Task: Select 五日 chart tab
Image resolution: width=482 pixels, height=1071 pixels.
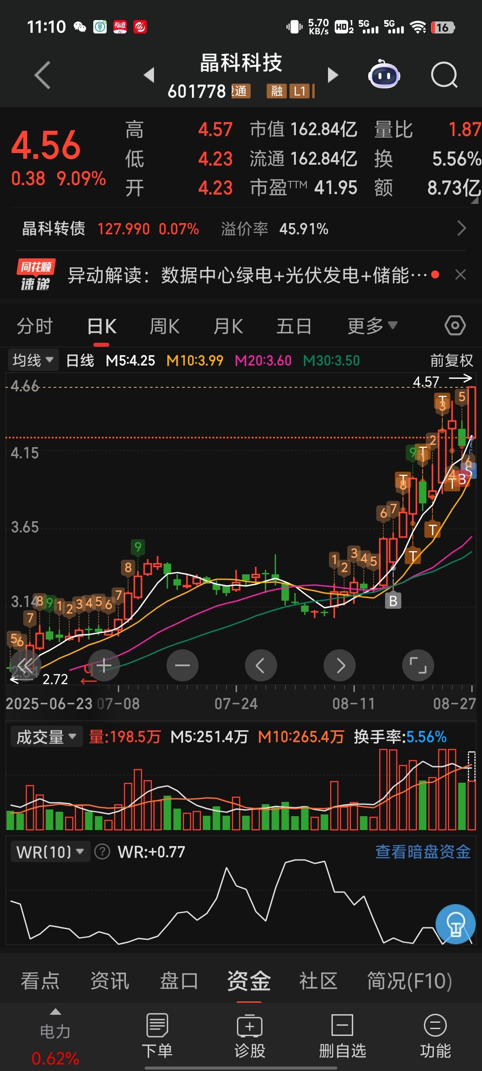Action: (x=294, y=326)
